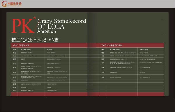Select the 辐射 row label in left table
Image resolution: width=175 pixels, height=112 pixels.
(15, 59)
